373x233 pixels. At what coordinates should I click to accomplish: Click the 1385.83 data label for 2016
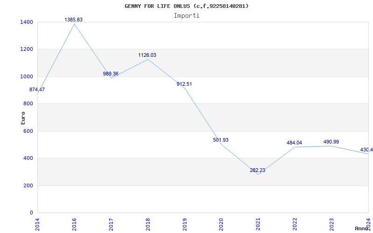pos(74,20)
